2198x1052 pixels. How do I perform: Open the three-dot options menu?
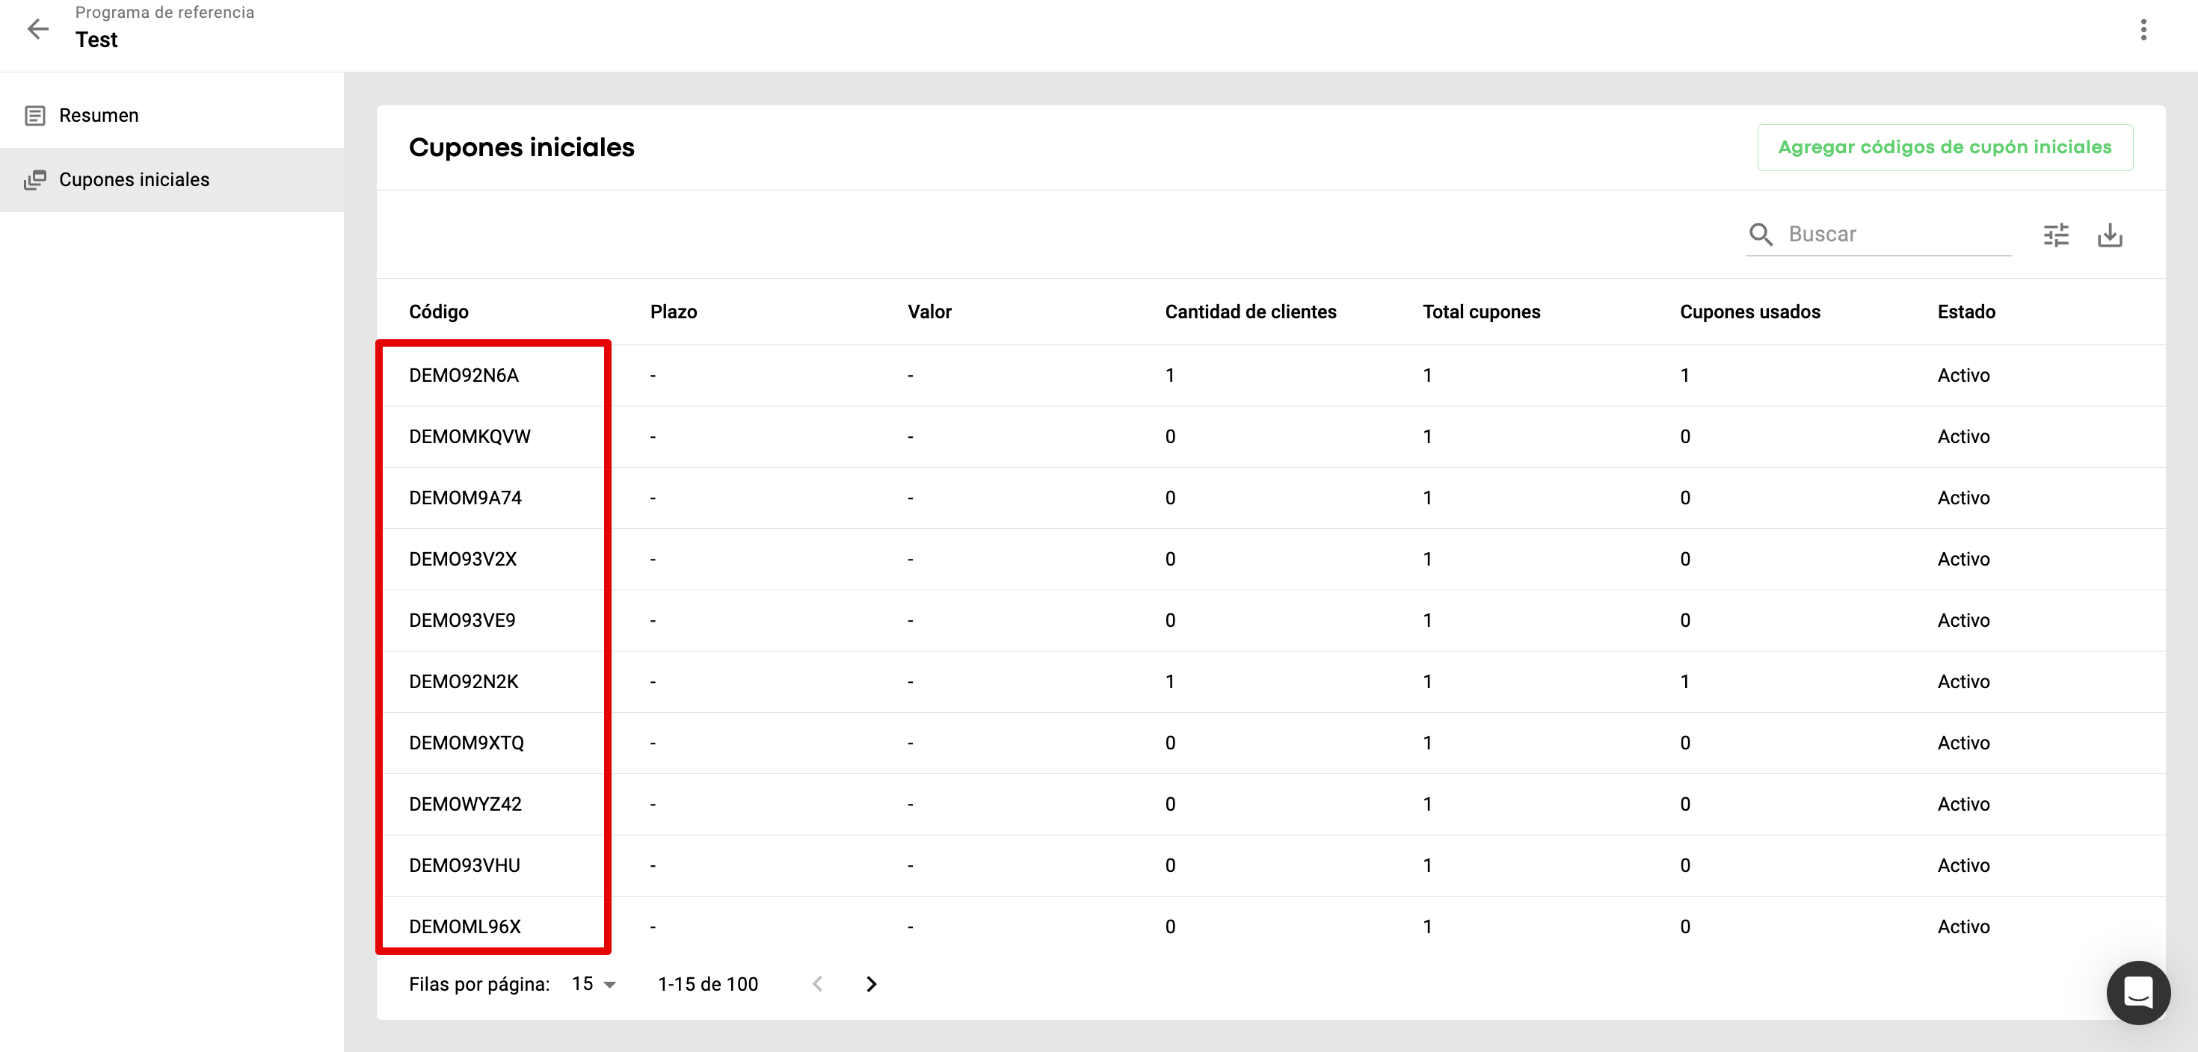pos(2143,30)
